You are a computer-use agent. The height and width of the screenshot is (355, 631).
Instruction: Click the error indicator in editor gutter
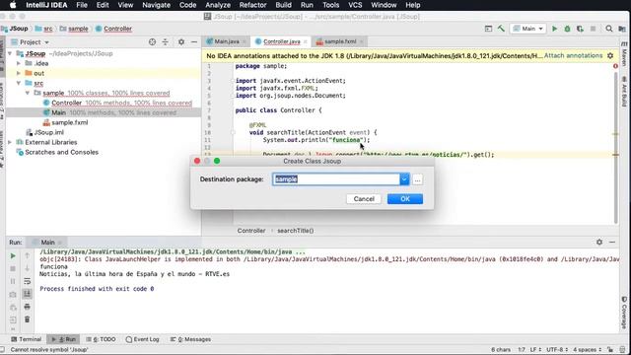pos(615,66)
